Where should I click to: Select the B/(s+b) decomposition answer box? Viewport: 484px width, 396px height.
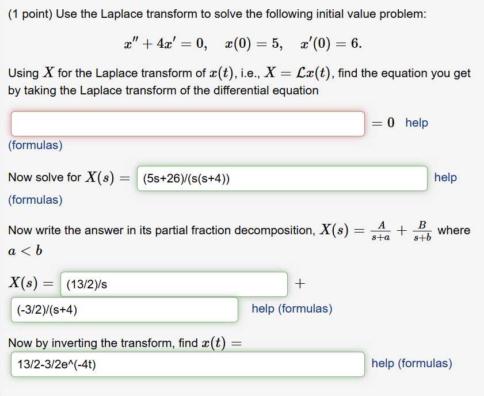(124, 310)
